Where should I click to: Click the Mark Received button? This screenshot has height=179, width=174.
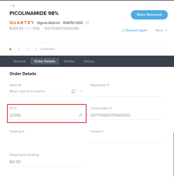tap(149, 15)
